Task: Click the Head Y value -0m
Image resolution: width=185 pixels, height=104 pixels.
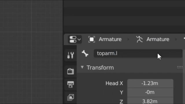Action: 150,92
